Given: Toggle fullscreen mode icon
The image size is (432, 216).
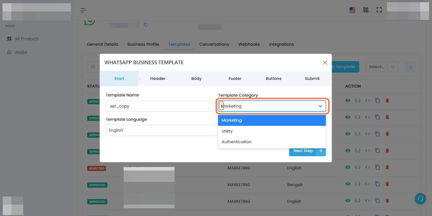Looking at the screenshot, I should (379, 10).
